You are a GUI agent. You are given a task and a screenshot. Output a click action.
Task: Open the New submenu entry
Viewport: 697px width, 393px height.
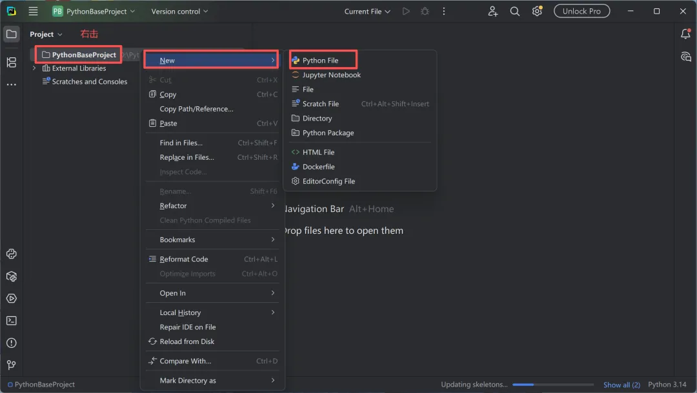[x=212, y=61]
